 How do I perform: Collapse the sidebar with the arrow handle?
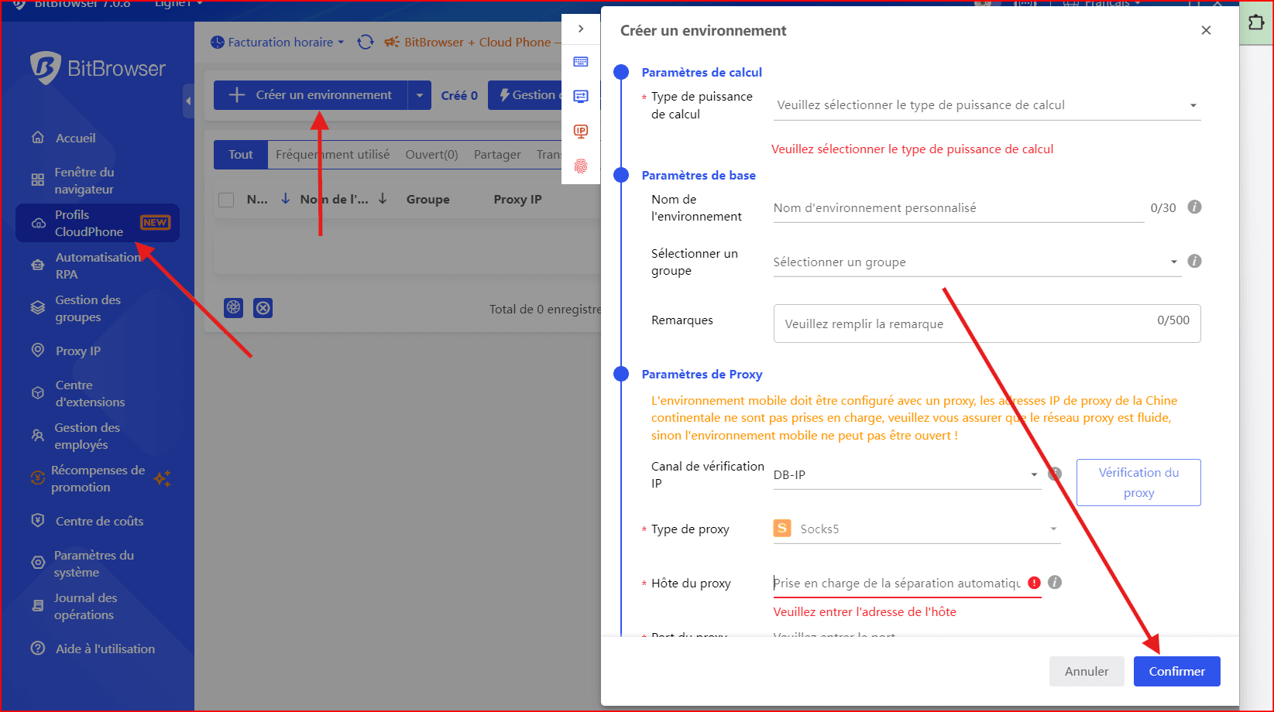pyautogui.click(x=188, y=101)
